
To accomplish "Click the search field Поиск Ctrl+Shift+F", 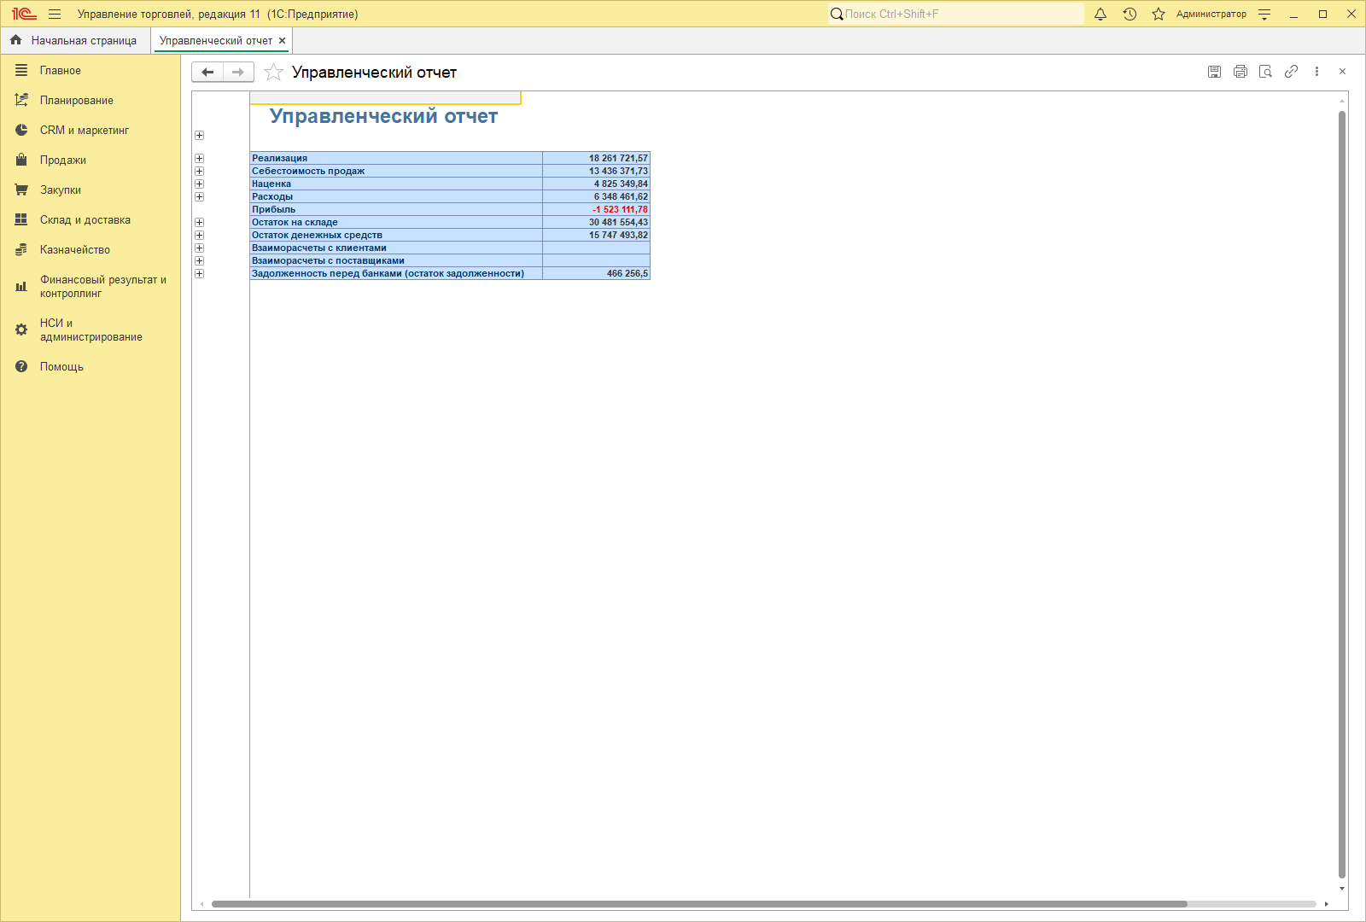I will (x=955, y=14).
